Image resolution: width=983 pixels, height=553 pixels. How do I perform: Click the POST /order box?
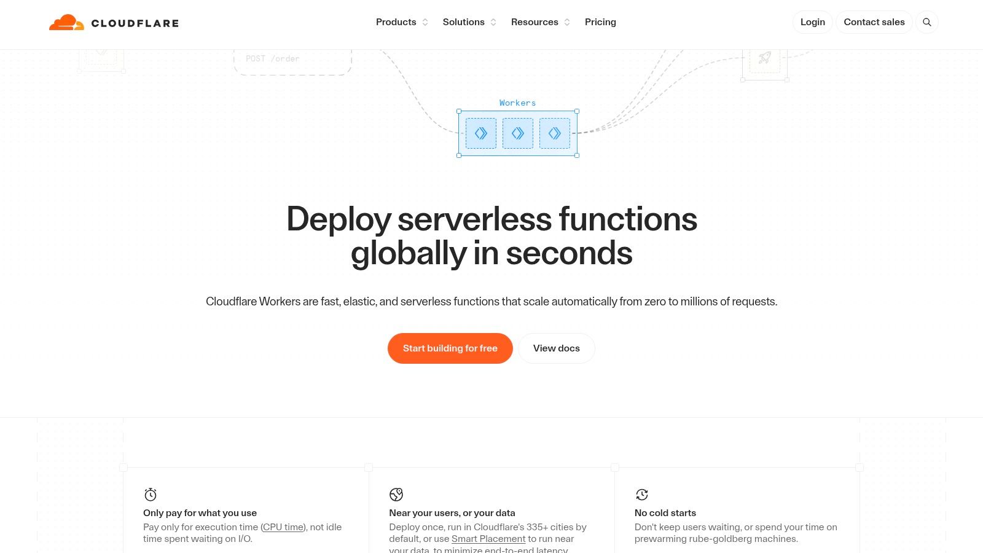[x=292, y=62]
